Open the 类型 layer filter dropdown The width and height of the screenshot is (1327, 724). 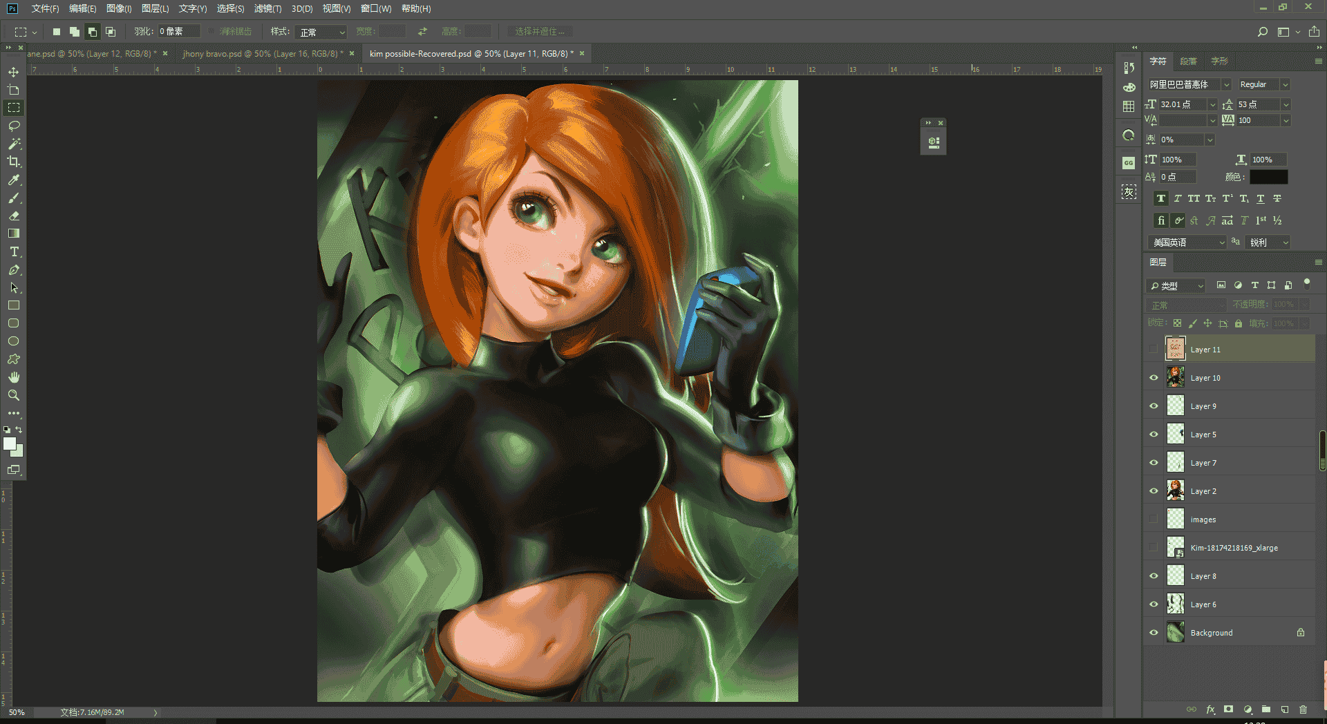pos(1176,286)
